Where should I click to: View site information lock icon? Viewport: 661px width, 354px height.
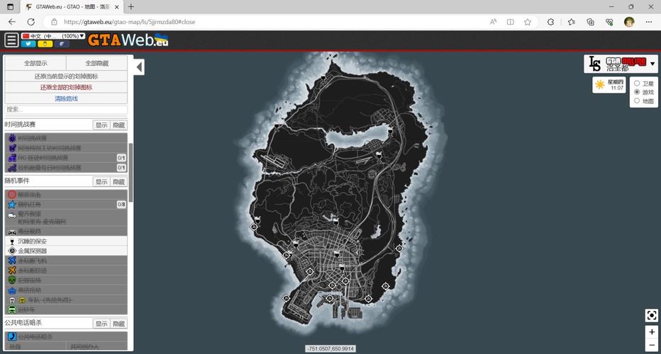54,22
